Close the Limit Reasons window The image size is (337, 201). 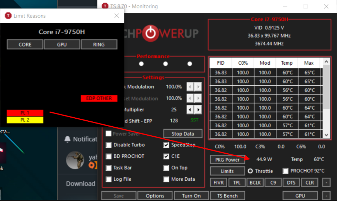(116, 16)
